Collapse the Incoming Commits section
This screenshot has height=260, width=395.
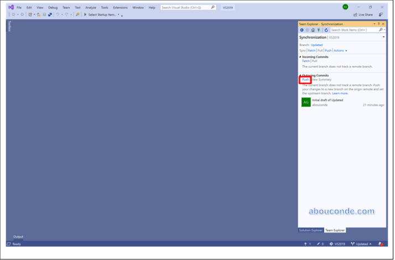pos(301,57)
